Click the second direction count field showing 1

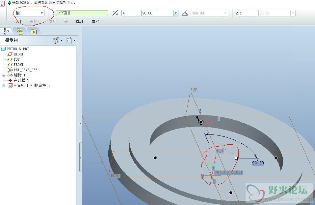[248, 13]
